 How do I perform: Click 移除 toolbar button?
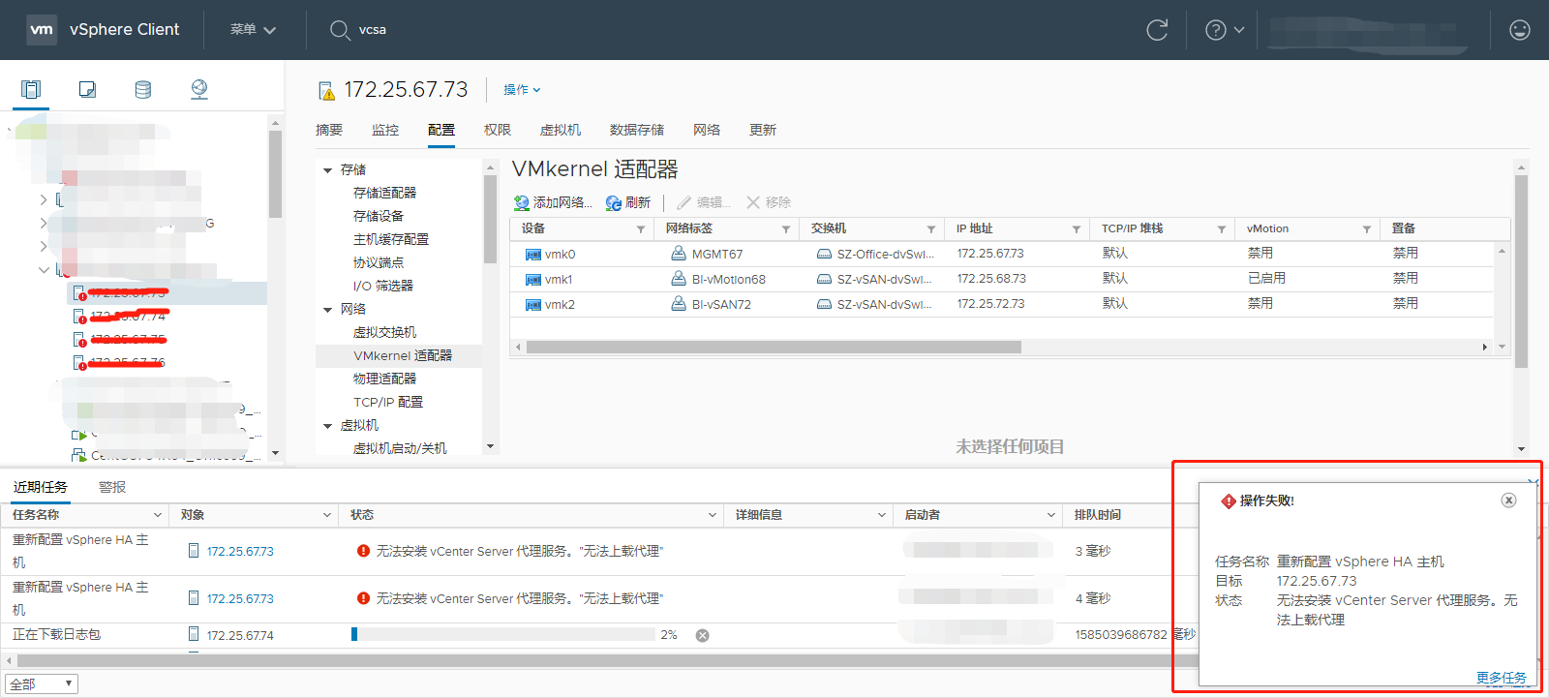[x=769, y=202]
